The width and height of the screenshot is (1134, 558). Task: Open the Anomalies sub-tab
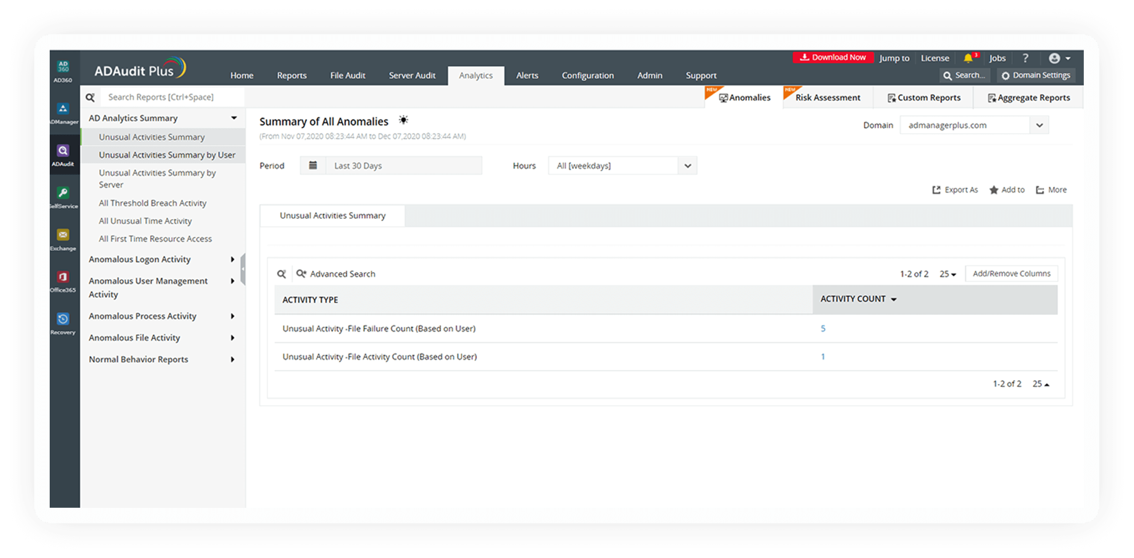pos(744,98)
